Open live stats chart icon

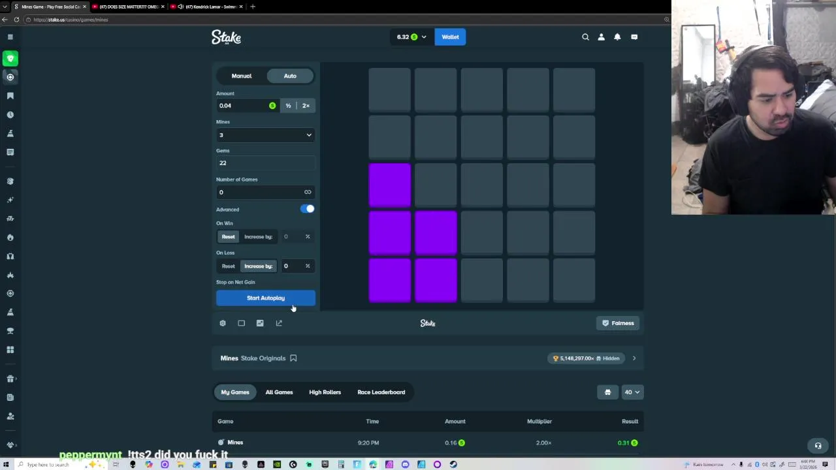click(260, 323)
